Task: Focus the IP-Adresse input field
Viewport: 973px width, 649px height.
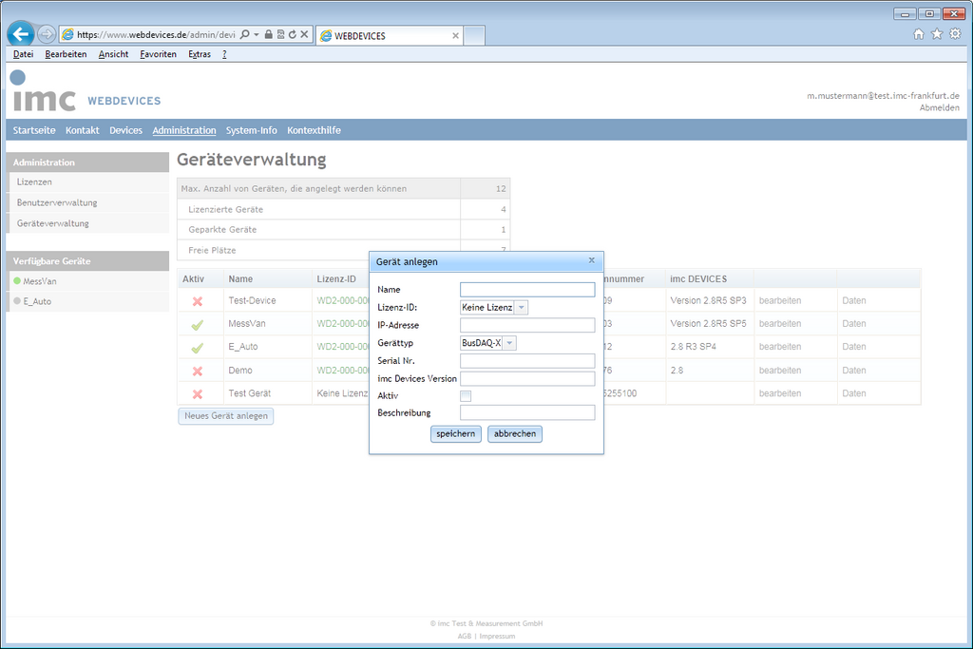Action: click(x=527, y=325)
